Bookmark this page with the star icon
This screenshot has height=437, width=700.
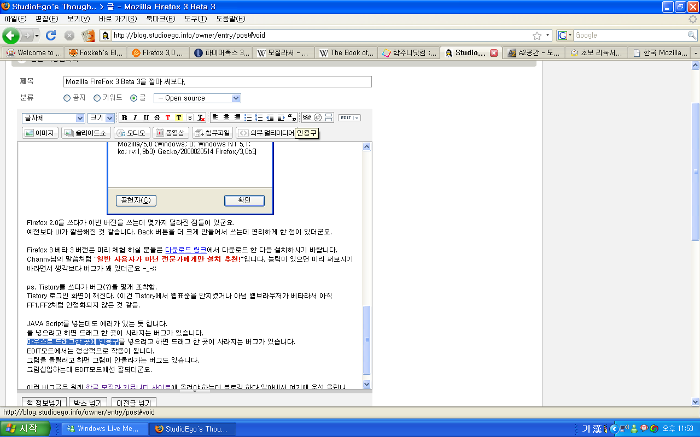point(537,36)
